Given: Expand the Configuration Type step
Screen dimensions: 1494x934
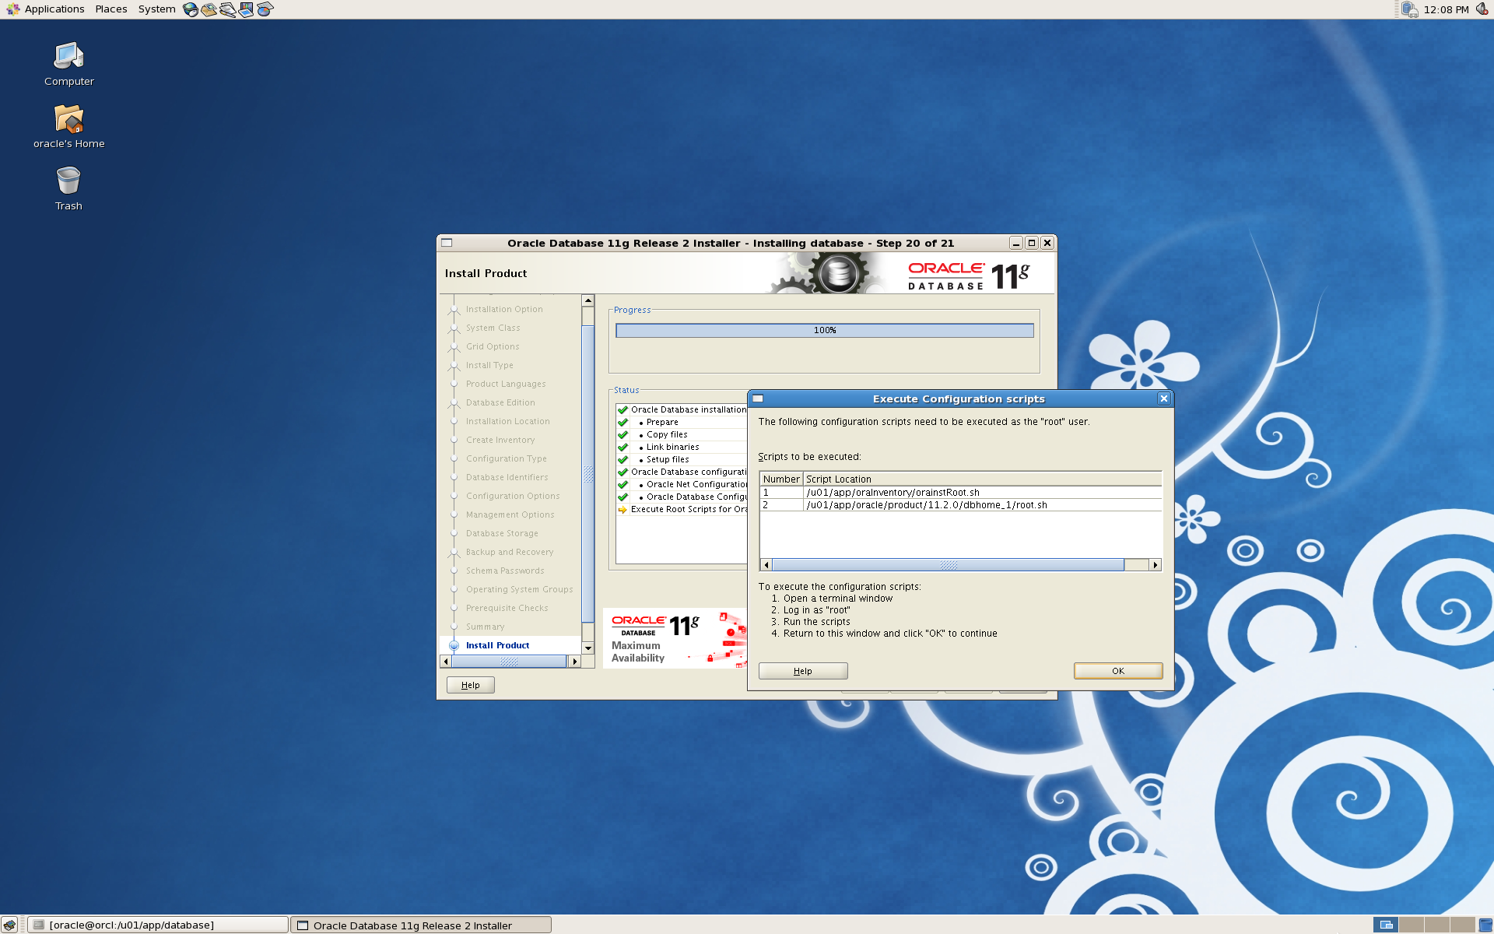Looking at the screenshot, I should pos(506,458).
